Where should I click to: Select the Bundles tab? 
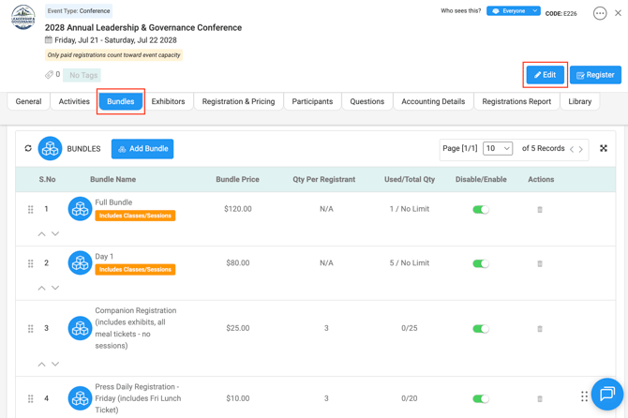pyautogui.click(x=121, y=101)
